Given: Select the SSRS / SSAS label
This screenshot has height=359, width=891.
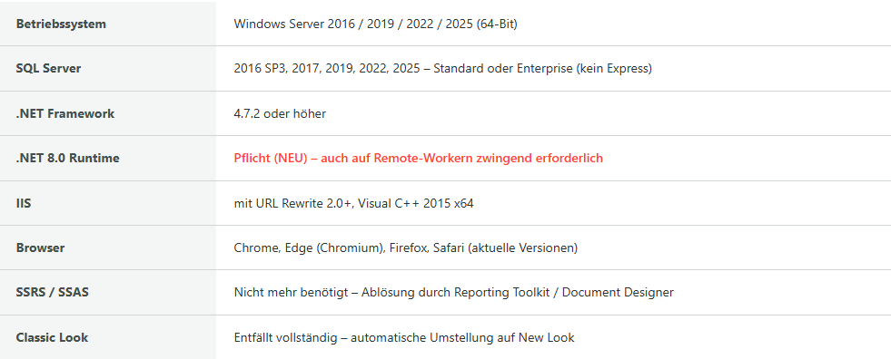Looking at the screenshot, I should [x=53, y=293].
